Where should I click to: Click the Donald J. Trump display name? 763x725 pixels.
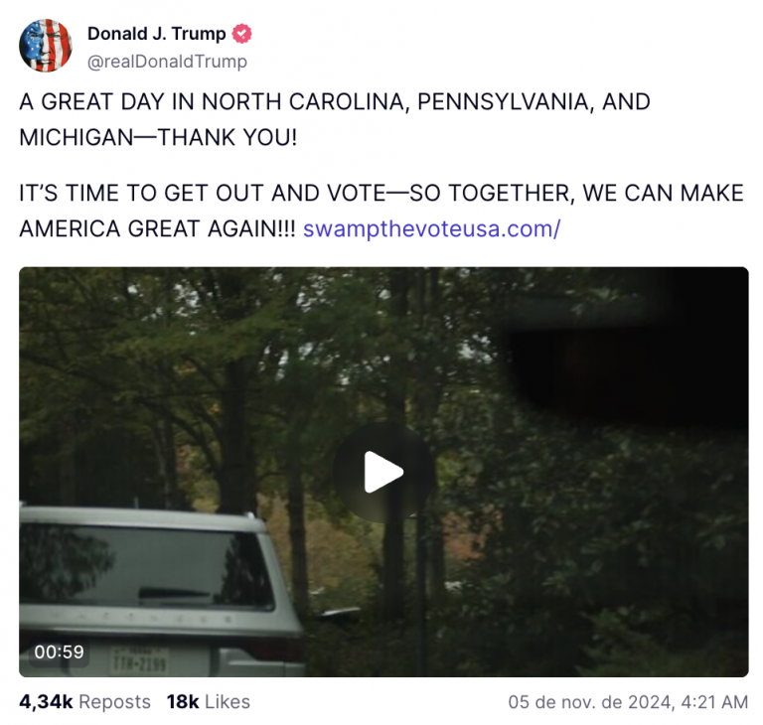pos(157,34)
